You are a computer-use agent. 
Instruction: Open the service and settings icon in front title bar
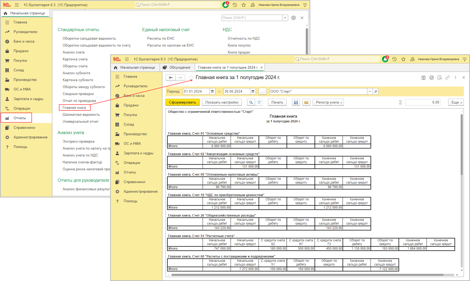(x=465, y=59)
